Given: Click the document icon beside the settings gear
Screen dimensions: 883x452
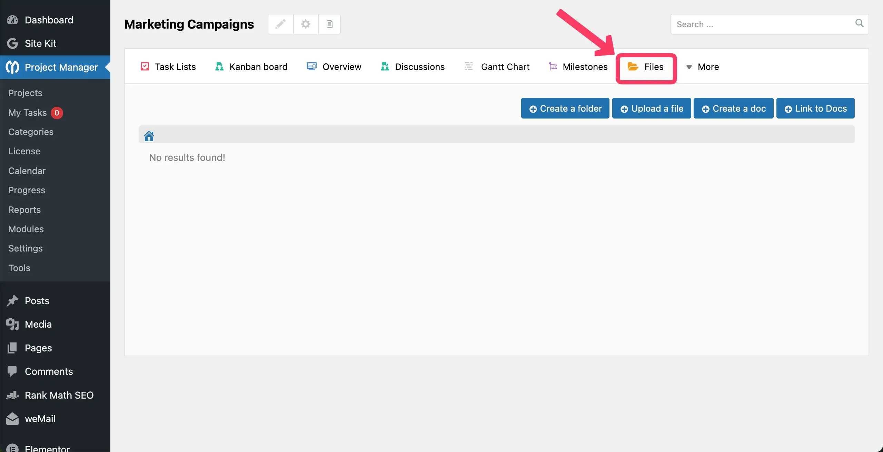Looking at the screenshot, I should pos(329,24).
